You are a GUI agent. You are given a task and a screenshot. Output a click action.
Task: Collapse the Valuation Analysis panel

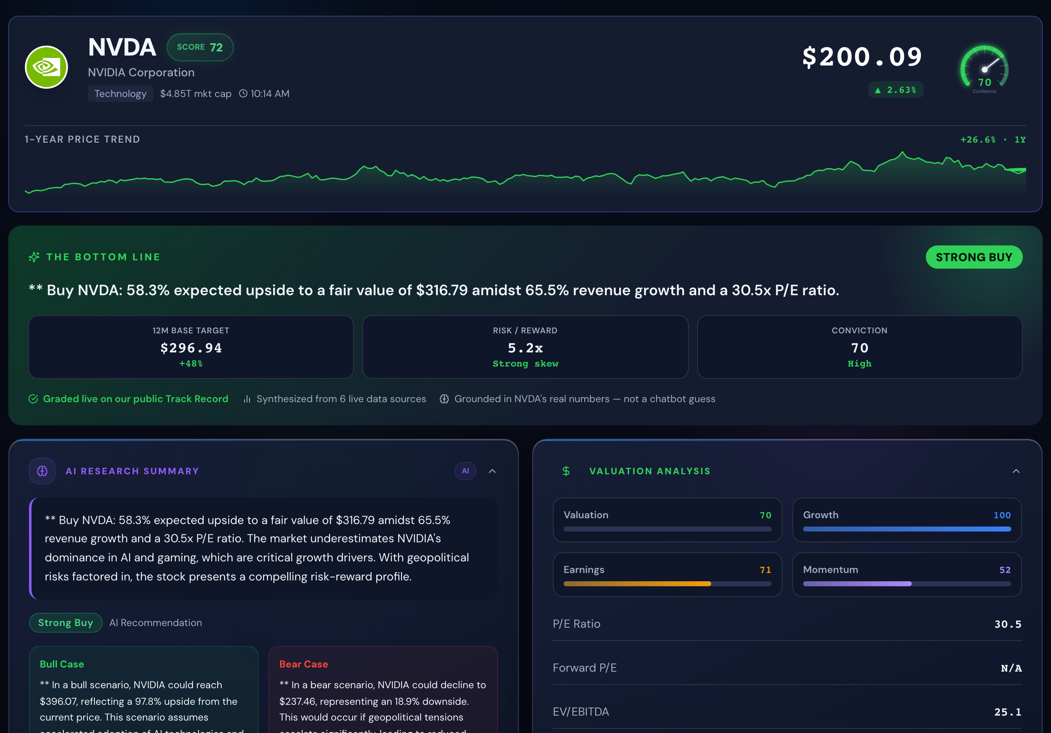(x=1016, y=471)
